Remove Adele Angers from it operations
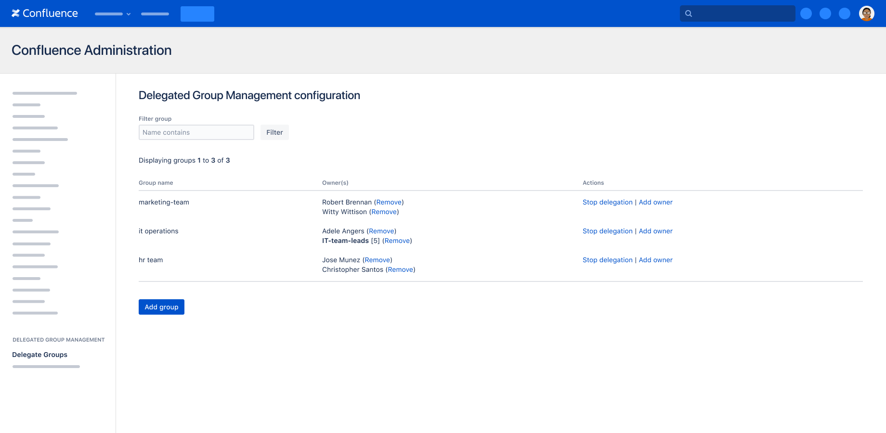The image size is (886, 433). click(x=381, y=231)
